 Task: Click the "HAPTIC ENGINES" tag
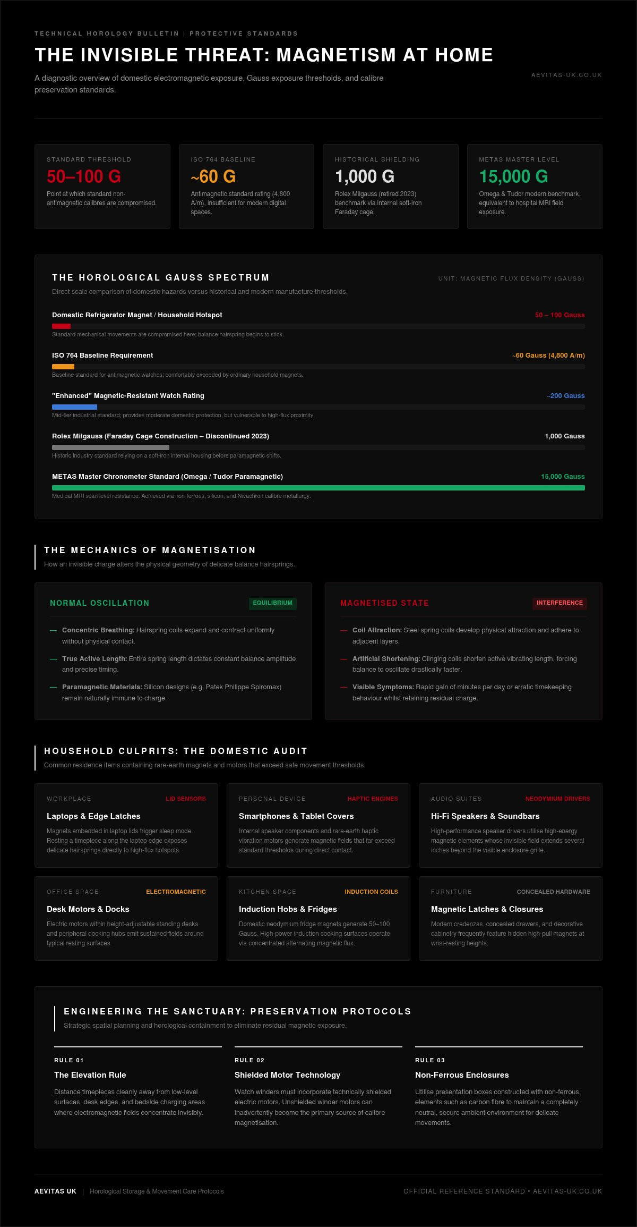(x=373, y=799)
